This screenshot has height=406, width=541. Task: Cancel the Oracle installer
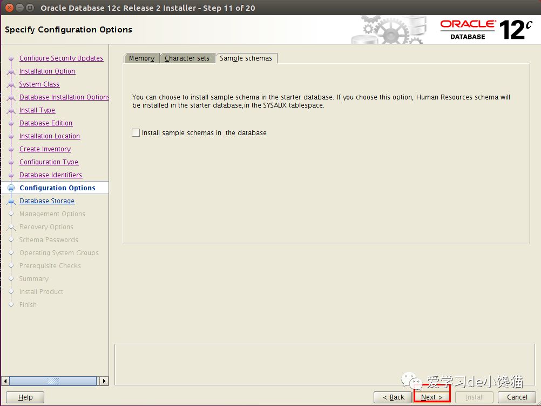tap(517, 397)
